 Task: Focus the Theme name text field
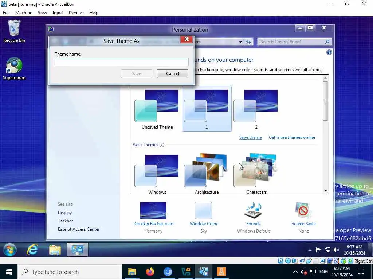122,62
